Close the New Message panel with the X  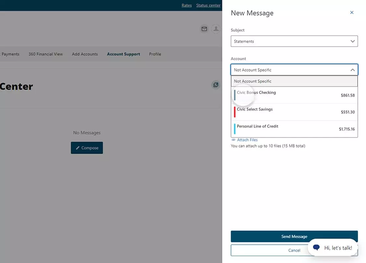[352, 12]
